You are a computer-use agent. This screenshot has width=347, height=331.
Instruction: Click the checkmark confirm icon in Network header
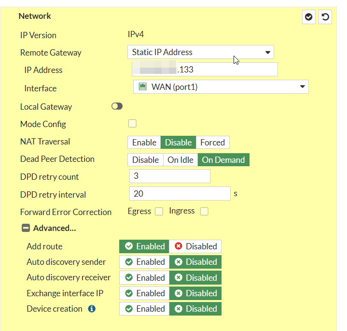pyautogui.click(x=309, y=17)
